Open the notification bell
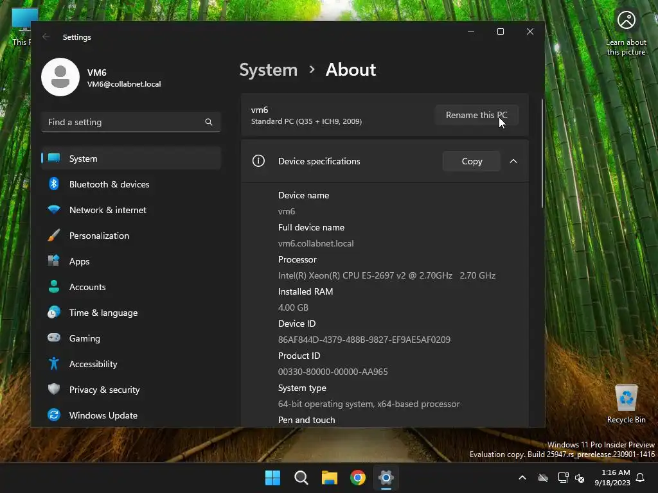 (641, 478)
